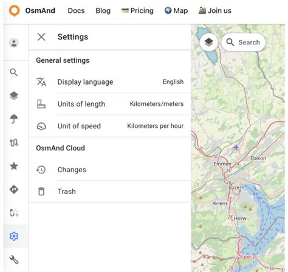Screen dimensions: 288x272
Task: Open the wrench tools icon in sidebar
Action: (14, 260)
